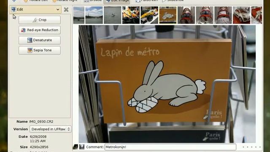Click the size value 4290x2856
The image size is (270, 152).
pos(39,147)
